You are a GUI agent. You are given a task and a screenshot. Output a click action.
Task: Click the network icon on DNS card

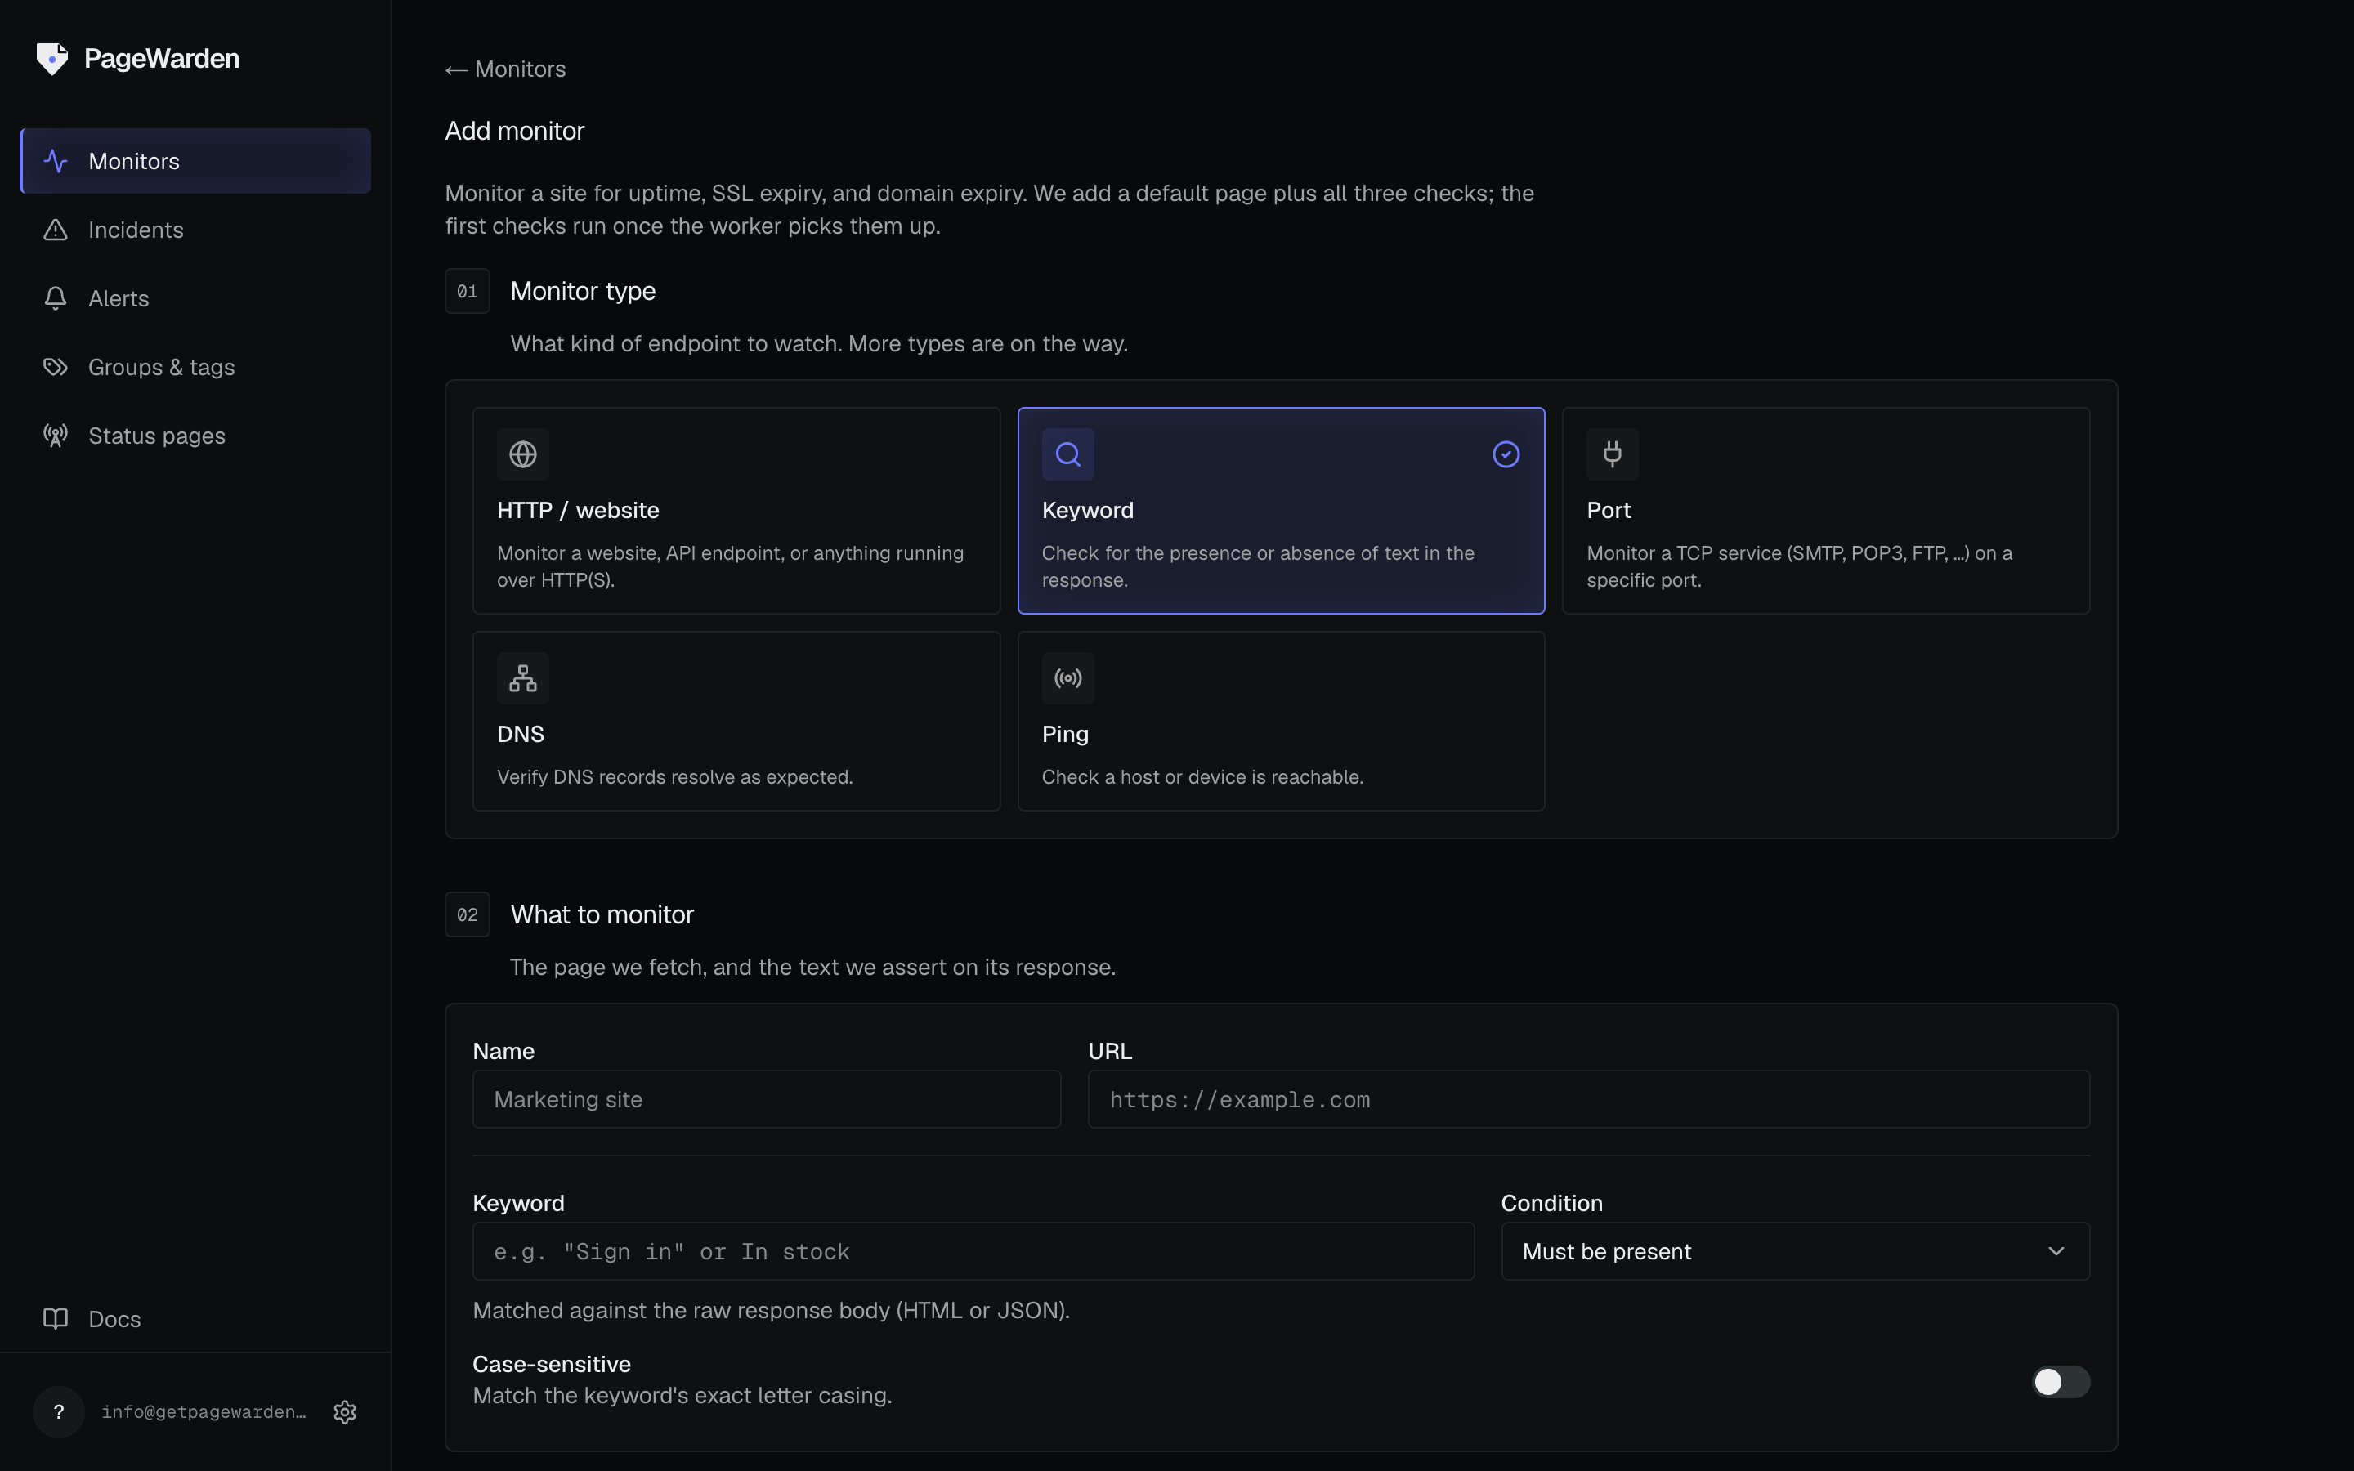tap(523, 678)
